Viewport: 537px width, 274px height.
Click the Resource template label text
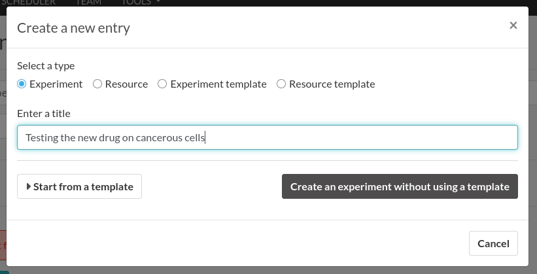(332, 84)
